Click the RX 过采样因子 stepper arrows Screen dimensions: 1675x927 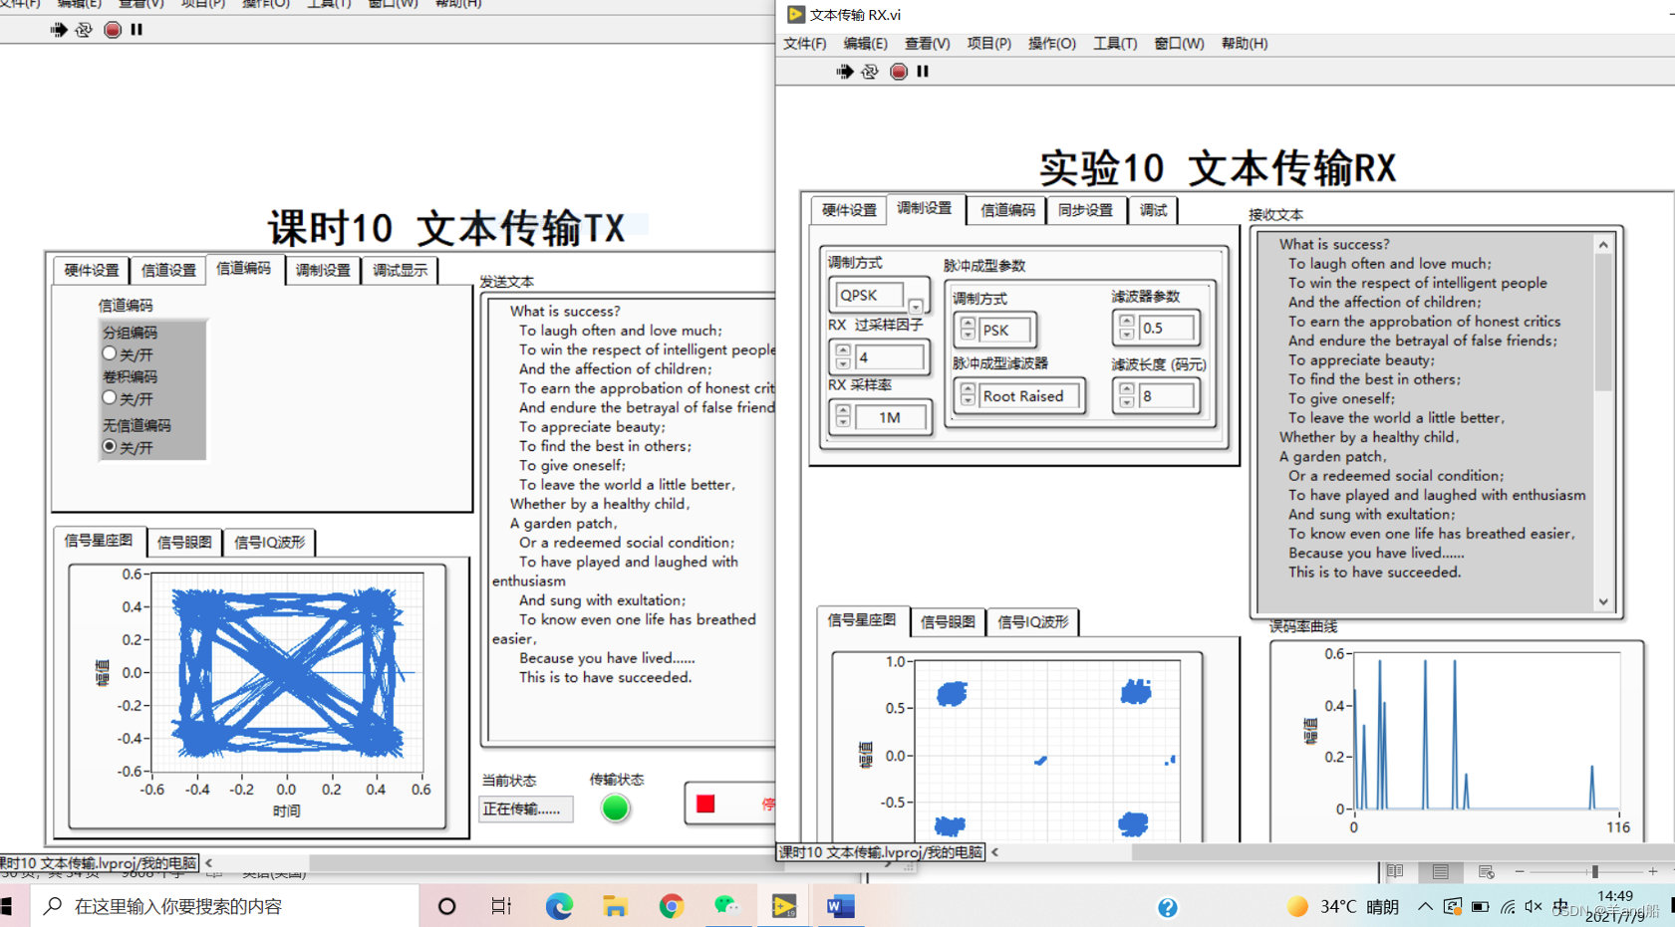click(843, 356)
